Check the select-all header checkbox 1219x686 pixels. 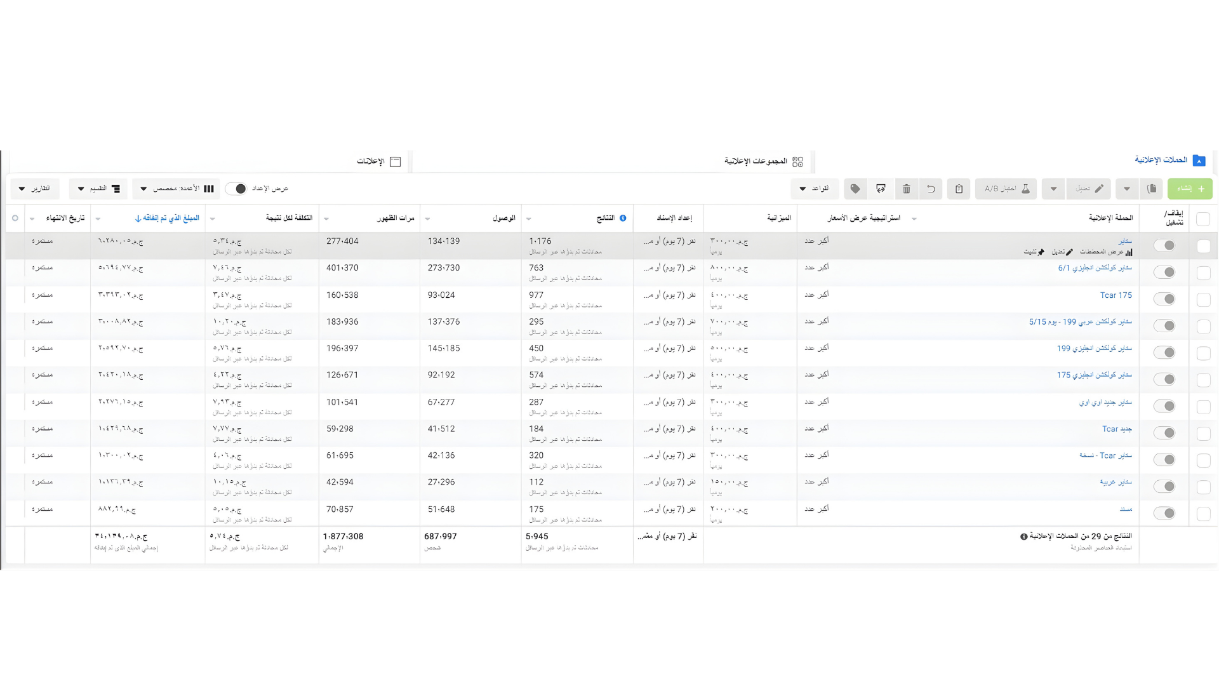[1202, 219]
